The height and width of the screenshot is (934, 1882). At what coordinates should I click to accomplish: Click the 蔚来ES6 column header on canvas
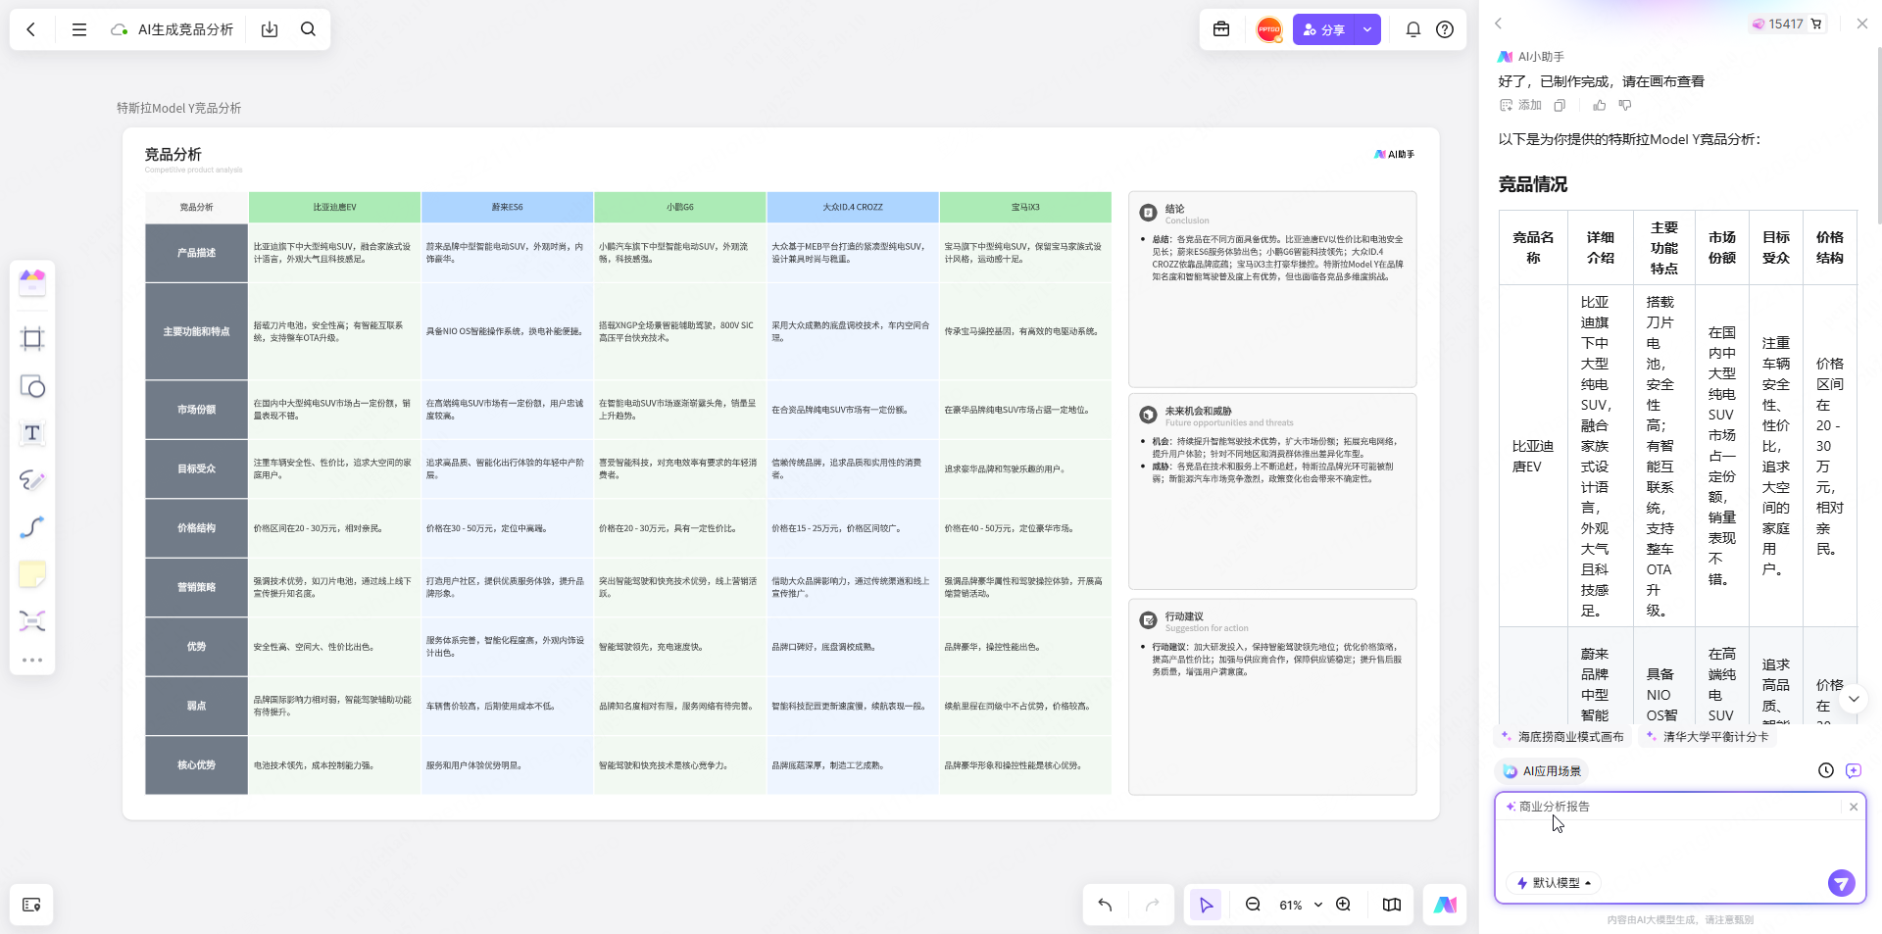507,207
